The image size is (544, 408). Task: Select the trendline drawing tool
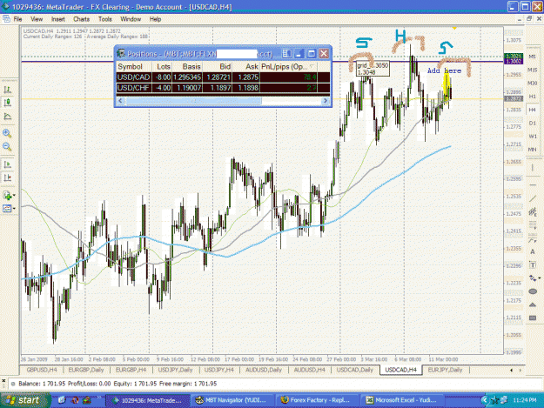[533, 198]
